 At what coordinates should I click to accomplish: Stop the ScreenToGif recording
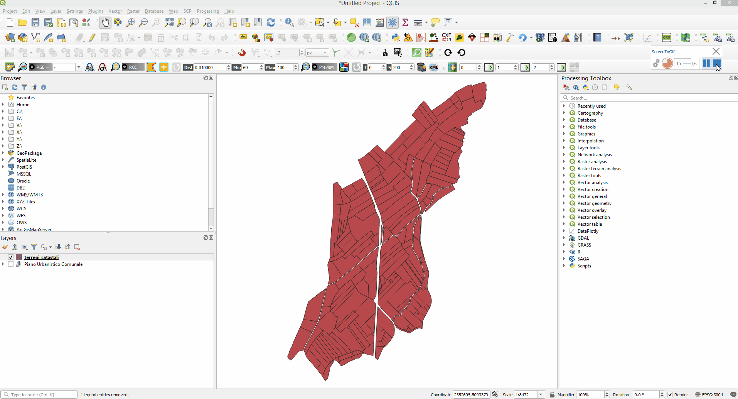pos(716,63)
